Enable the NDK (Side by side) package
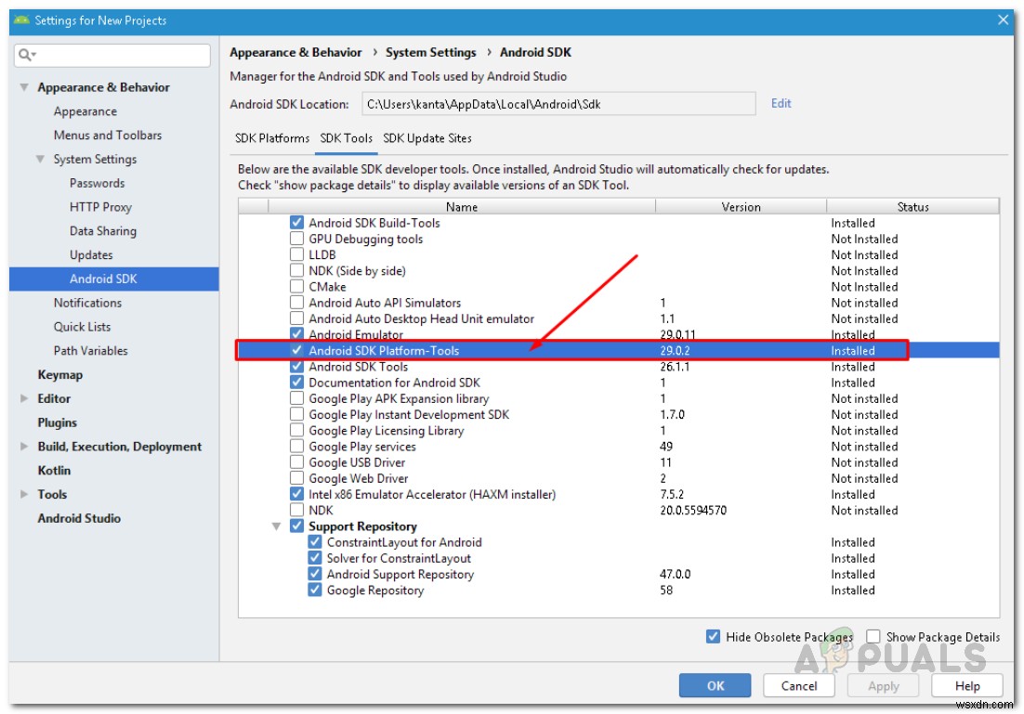The height and width of the screenshot is (714, 1024). [296, 270]
